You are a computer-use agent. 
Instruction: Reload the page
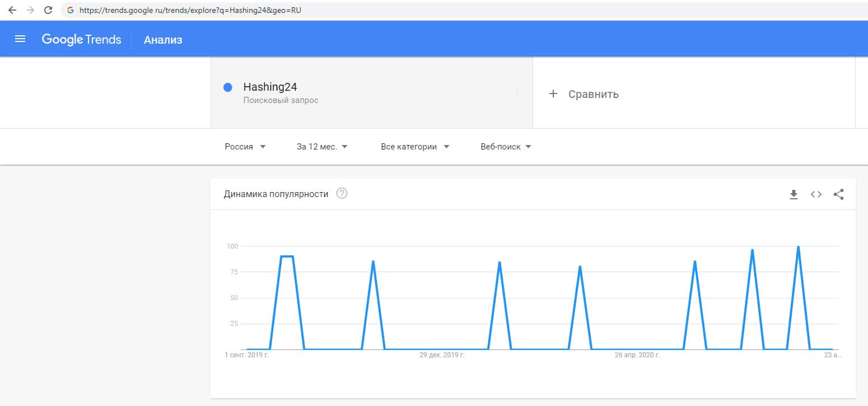click(x=48, y=10)
